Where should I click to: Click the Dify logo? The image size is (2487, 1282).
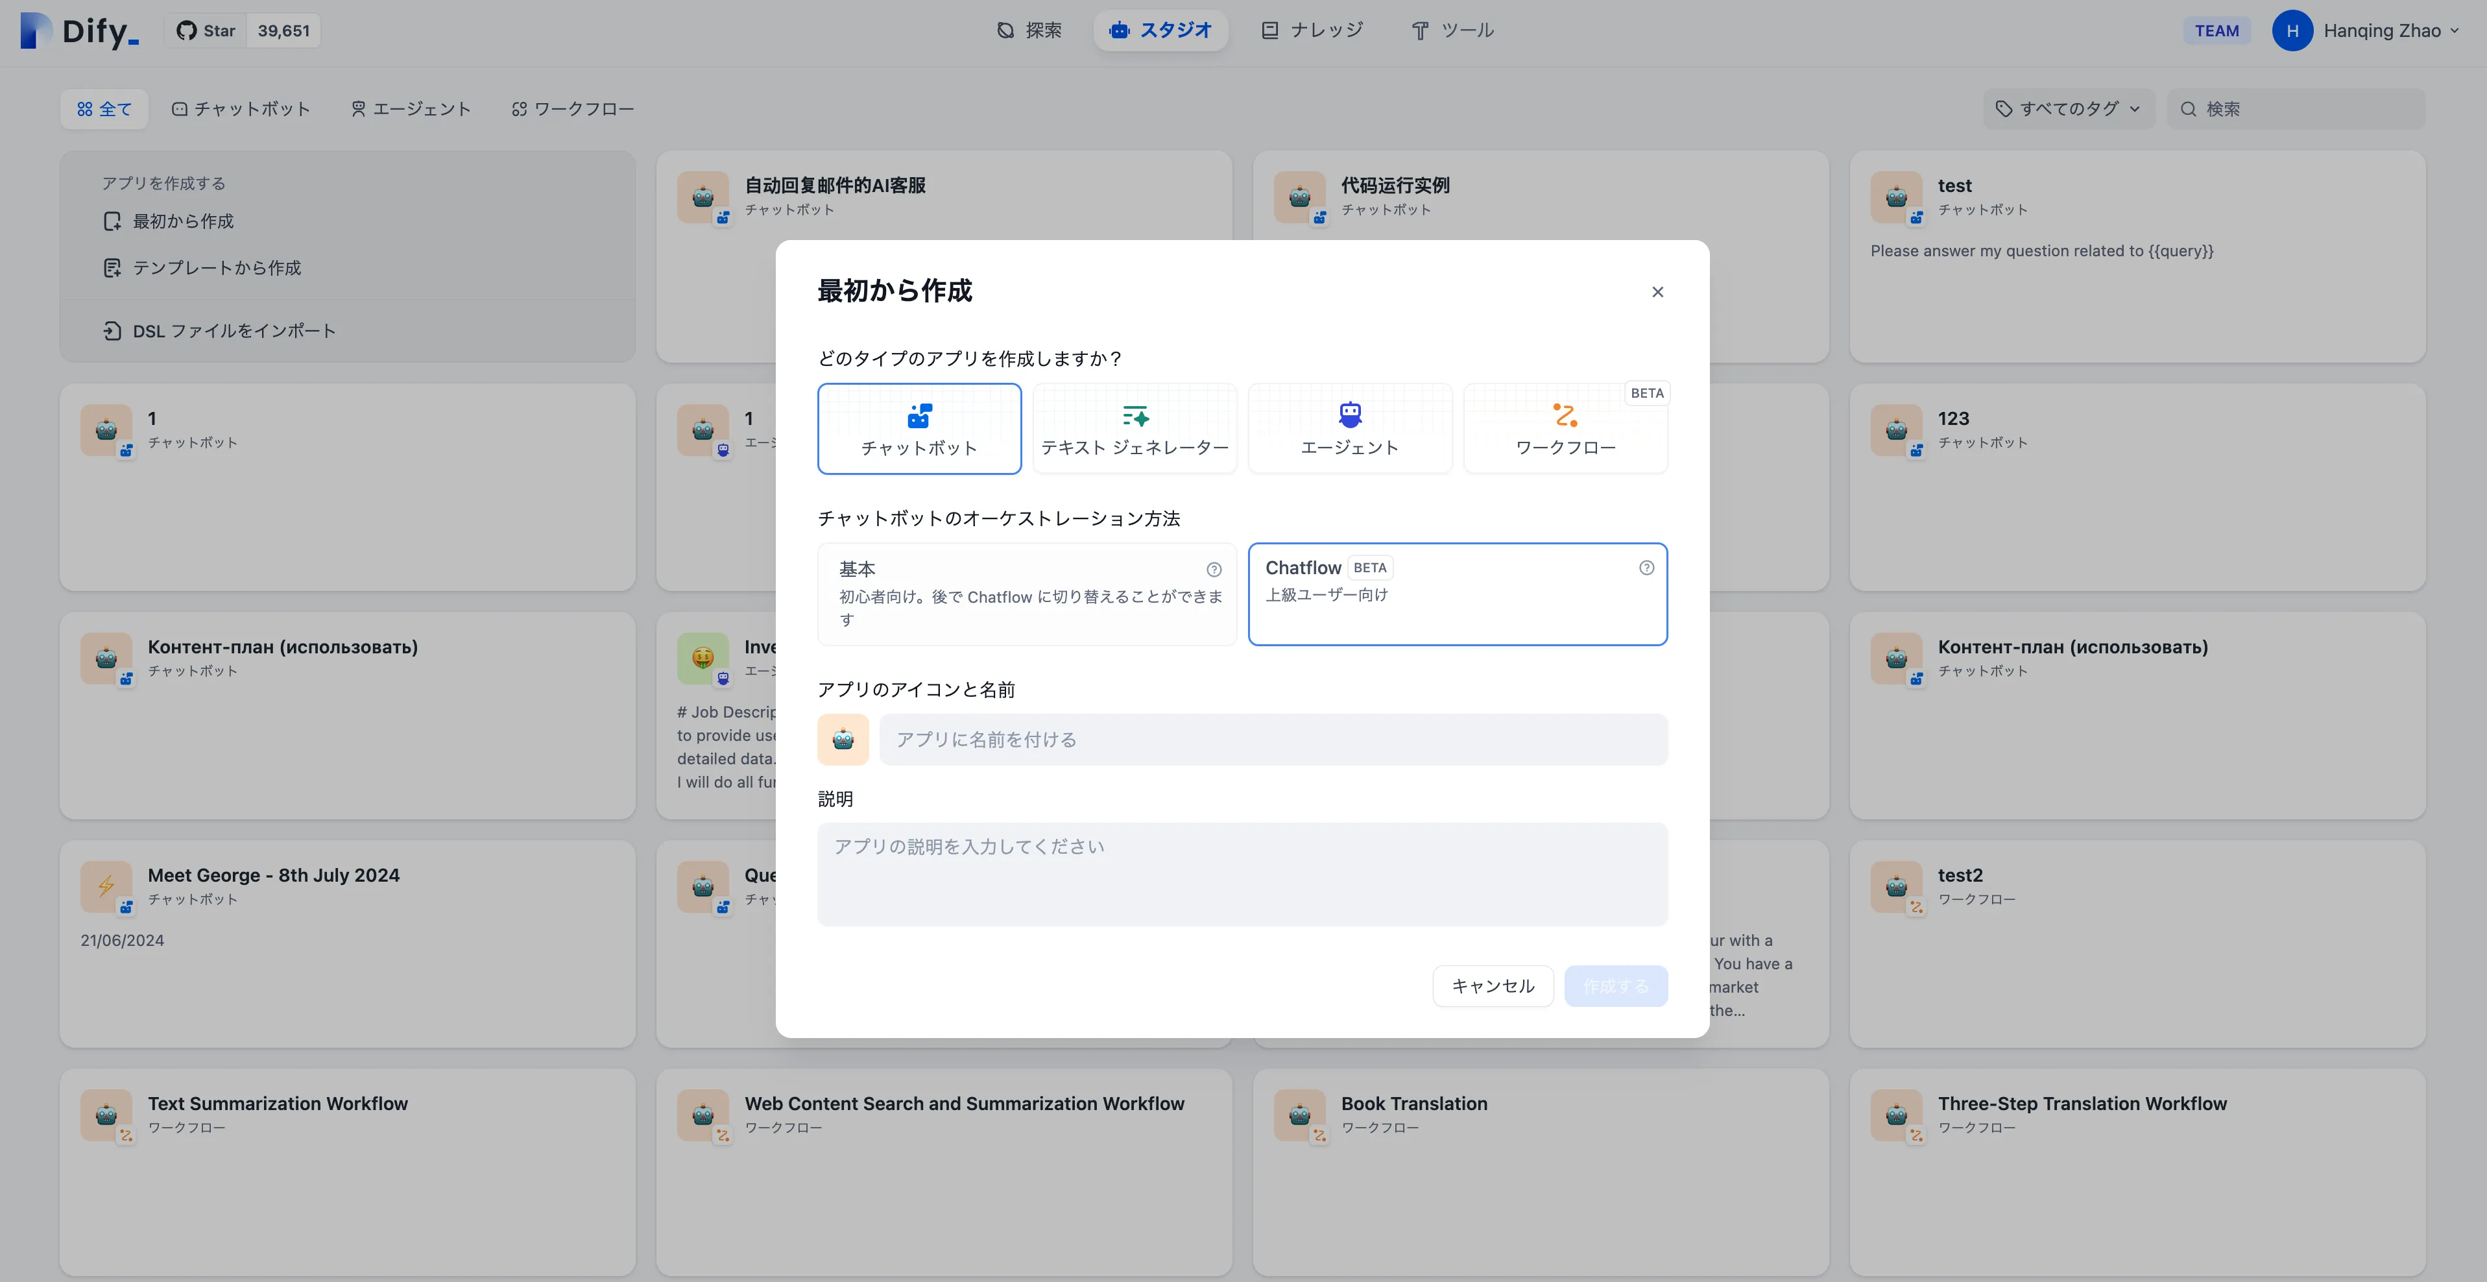[x=79, y=31]
